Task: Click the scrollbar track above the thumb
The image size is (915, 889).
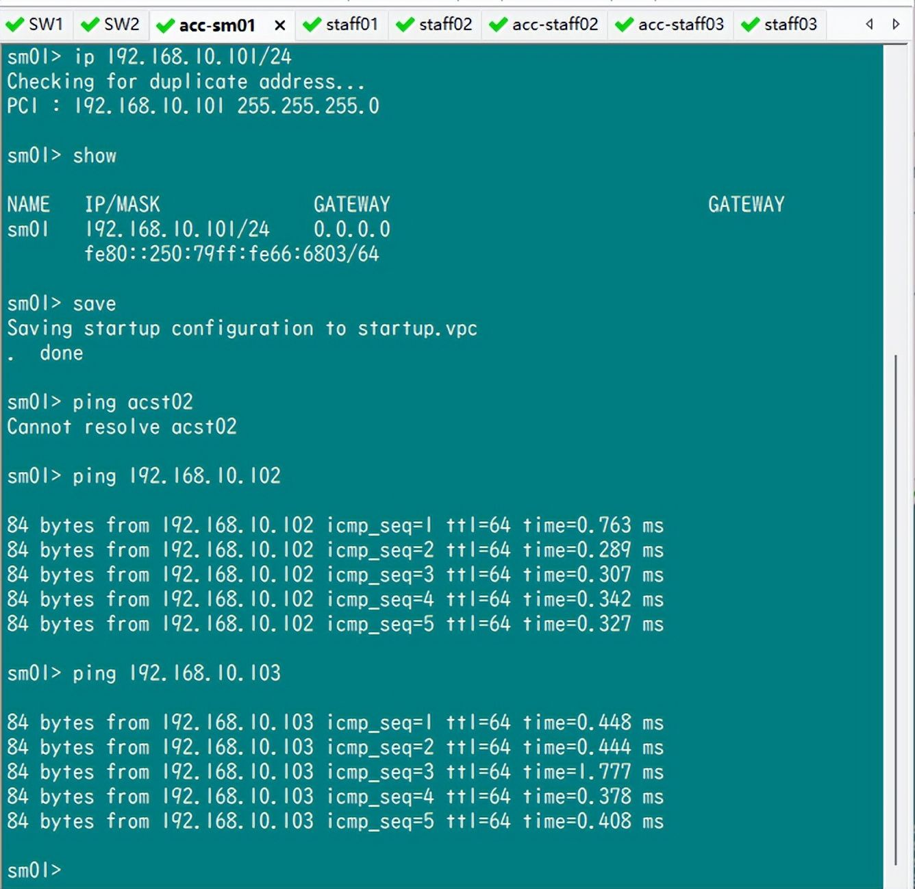Action: (x=896, y=205)
